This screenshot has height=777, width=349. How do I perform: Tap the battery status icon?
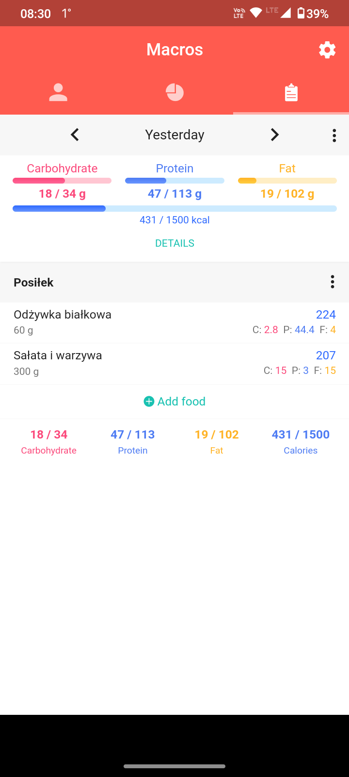tap(301, 13)
